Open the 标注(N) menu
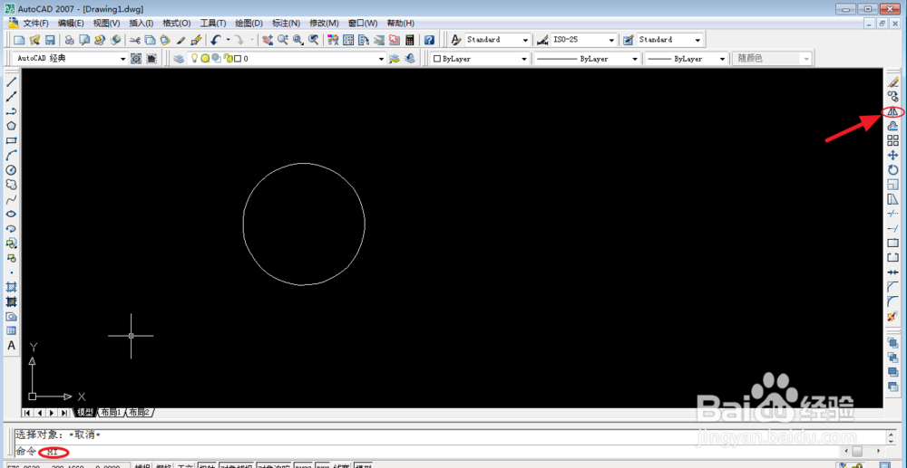Image resolution: width=907 pixels, height=468 pixels. (287, 23)
